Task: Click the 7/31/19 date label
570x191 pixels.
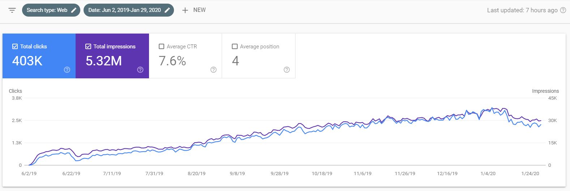Action: pyautogui.click(x=154, y=174)
